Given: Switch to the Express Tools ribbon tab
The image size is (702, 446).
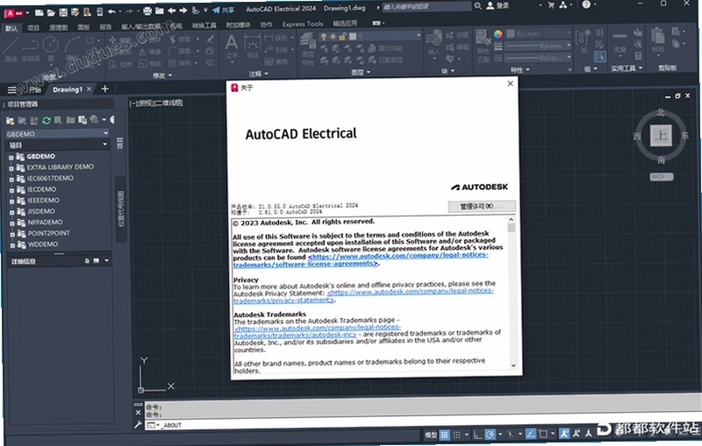Looking at the screenshot, I should [x=303, y=24].
